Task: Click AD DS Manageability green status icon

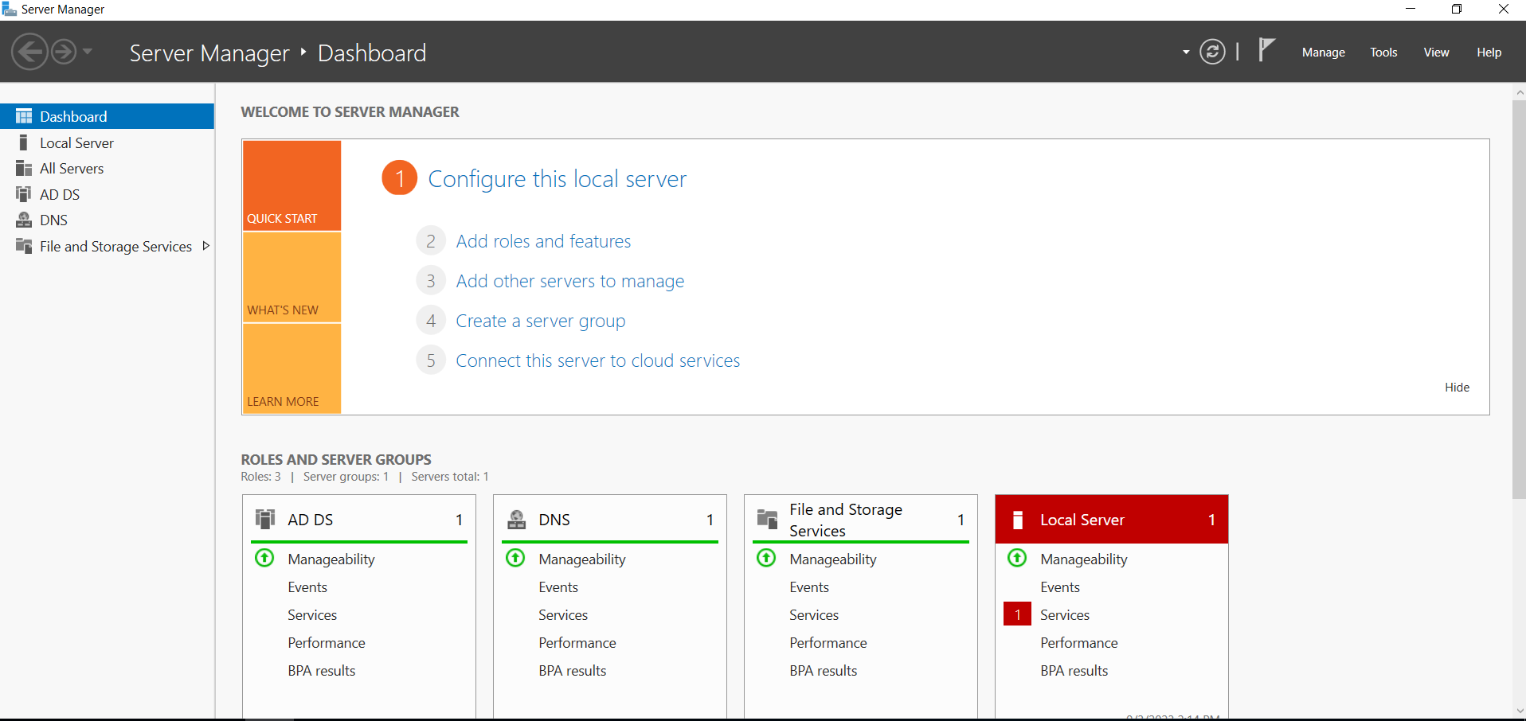Action: point(264,558)
